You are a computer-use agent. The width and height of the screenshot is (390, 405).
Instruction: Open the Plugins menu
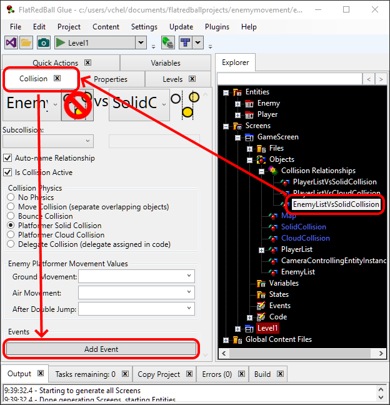217,27
